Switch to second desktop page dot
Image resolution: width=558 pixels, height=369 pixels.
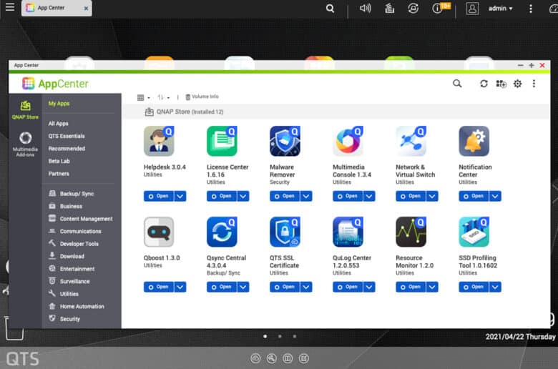(x=280, y=336)
